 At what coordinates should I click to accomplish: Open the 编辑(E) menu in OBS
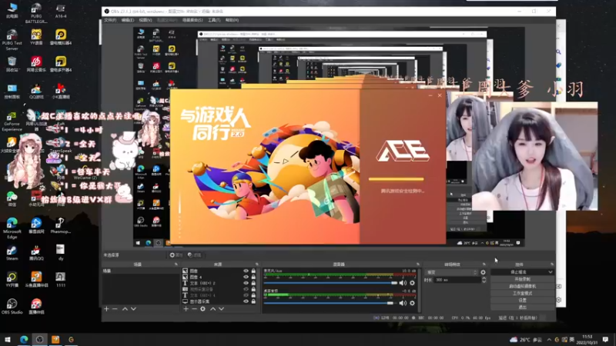(128, 20)
